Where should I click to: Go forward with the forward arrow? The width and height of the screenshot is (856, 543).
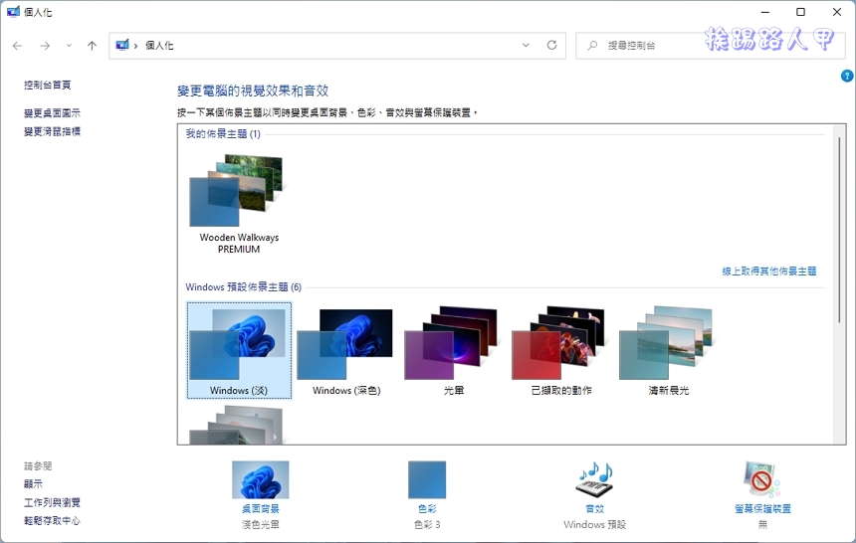(45, 46)
